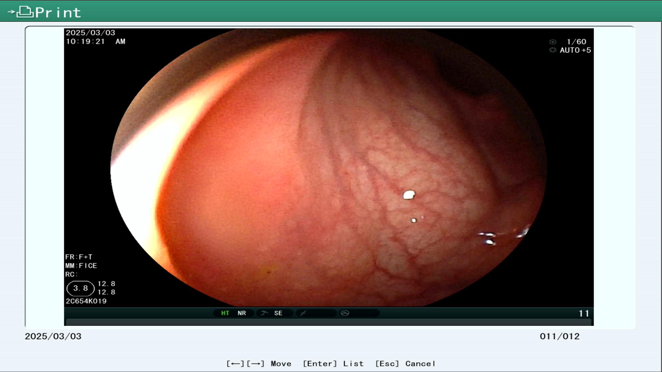Click the MM:FICE mode text
Image resolution: width=662 pixels, height=372 pixels.
81,266
